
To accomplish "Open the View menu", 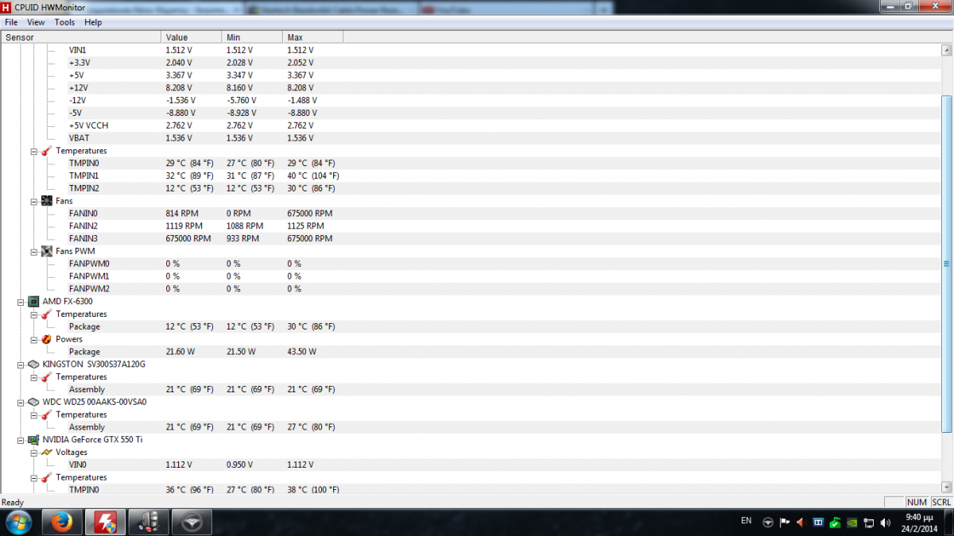I will pyautogui.click(x=36, y=22).
